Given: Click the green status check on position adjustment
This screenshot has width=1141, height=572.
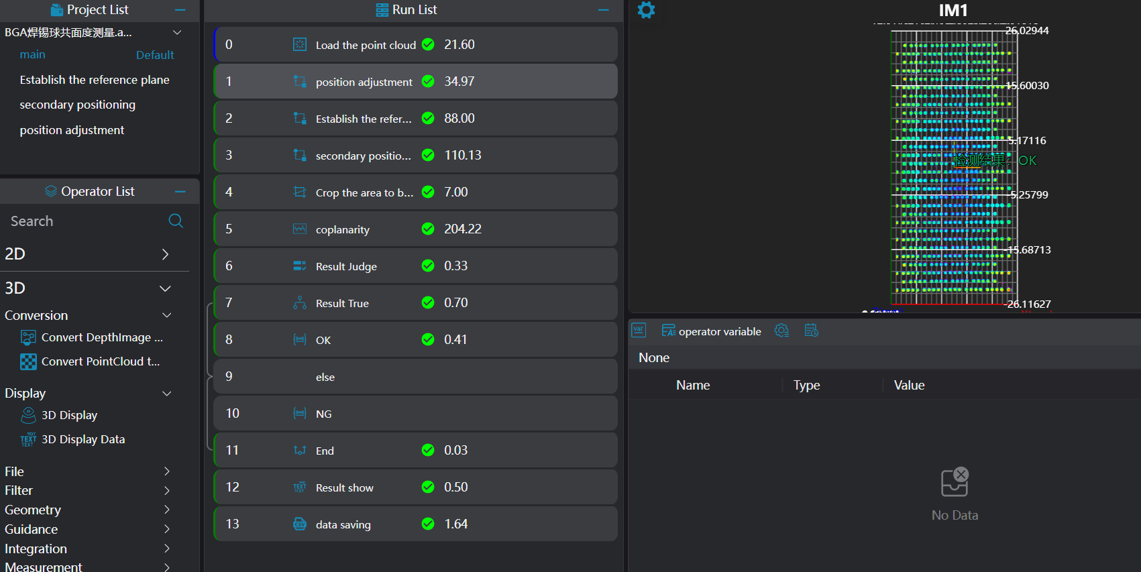Looking at the screenshot, I should [x=428, y=82].
